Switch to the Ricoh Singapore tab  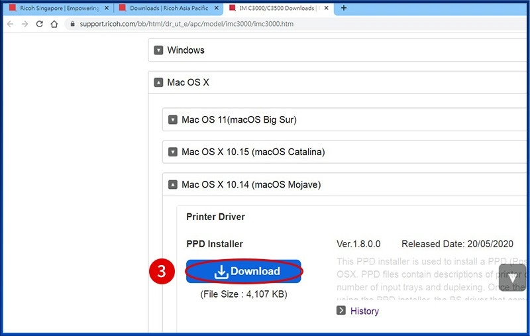pyautogui.click(x=56, y=9)
